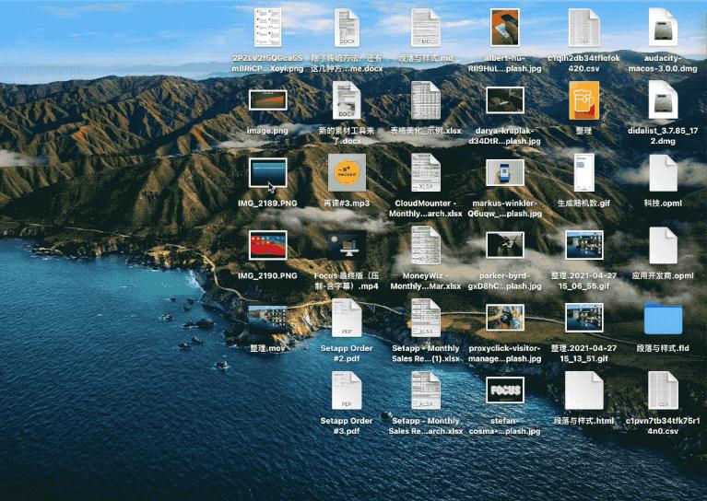The height and width of the screenshot is (501, 707).
Task: Click the 段落与样式.md markdown file
Action: point(426,28)
